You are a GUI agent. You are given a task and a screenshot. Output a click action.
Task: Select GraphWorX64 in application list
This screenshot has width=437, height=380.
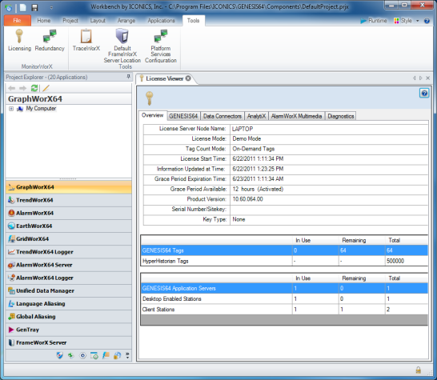(x=69, y=187)
